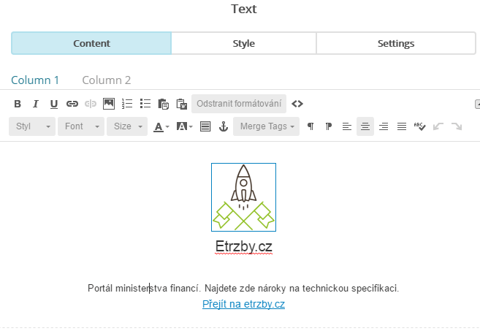Insert a hyperlink with link icon
Image resolution: width=480 pixels, height=331 pixels.
click(72, 104)
